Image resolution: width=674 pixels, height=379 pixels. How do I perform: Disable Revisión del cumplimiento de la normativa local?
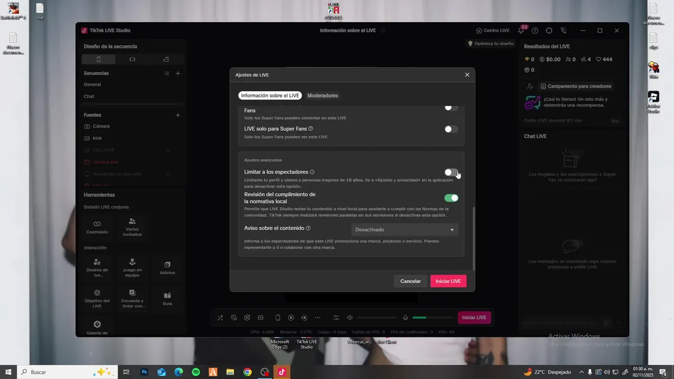coord(451,198)
